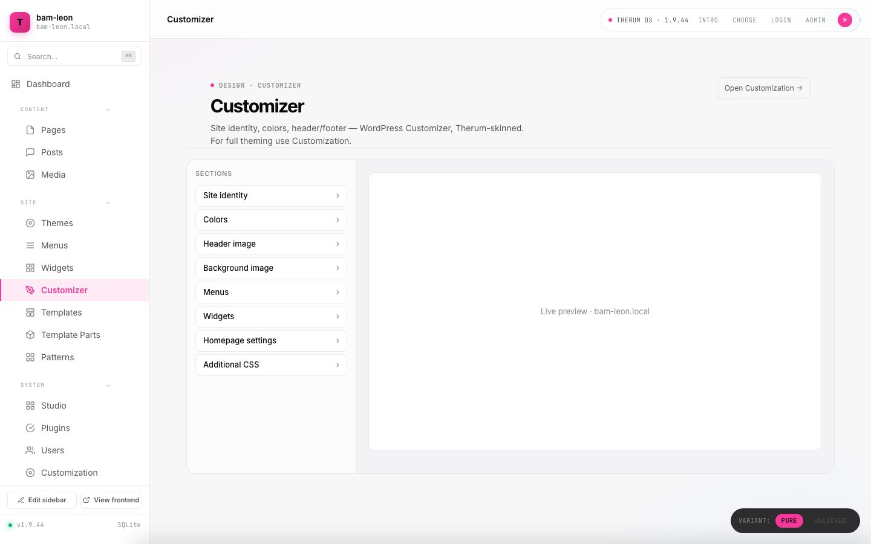
Task: Toggle the pink theme switch in top bar
Action: 845,20
